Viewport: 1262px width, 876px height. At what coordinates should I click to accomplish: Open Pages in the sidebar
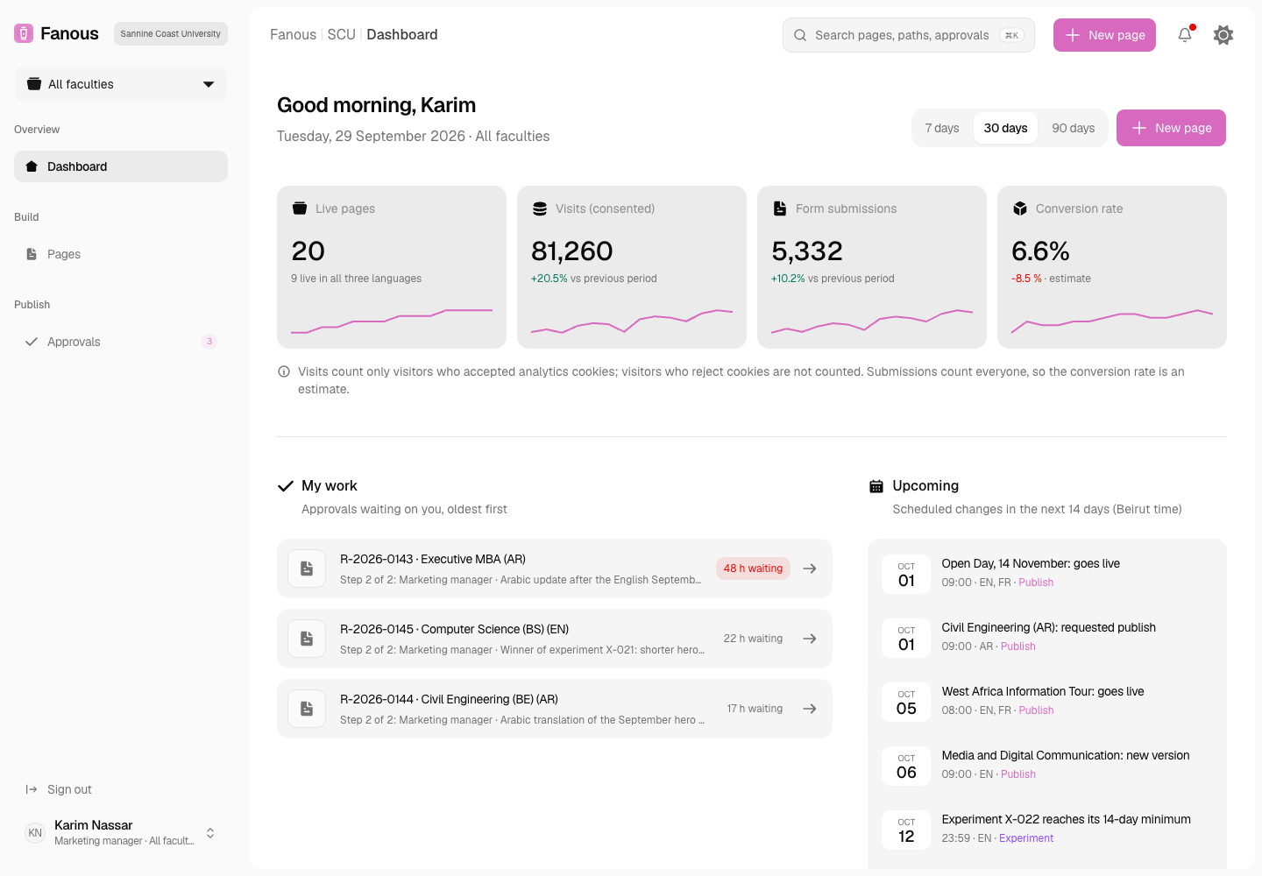[x=121, y=254]
